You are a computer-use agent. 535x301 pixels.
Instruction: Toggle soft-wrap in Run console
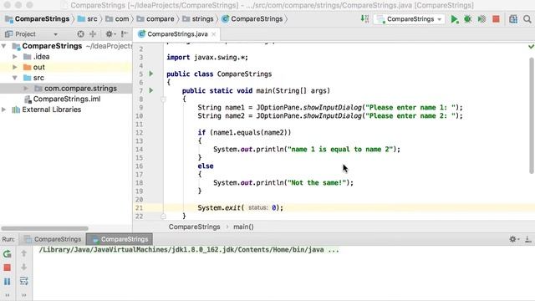pos(23,281)
